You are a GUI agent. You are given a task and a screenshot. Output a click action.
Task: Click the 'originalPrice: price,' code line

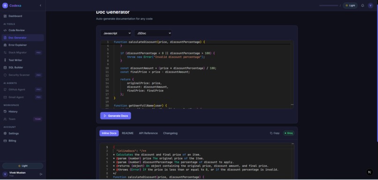pos(144,83)
